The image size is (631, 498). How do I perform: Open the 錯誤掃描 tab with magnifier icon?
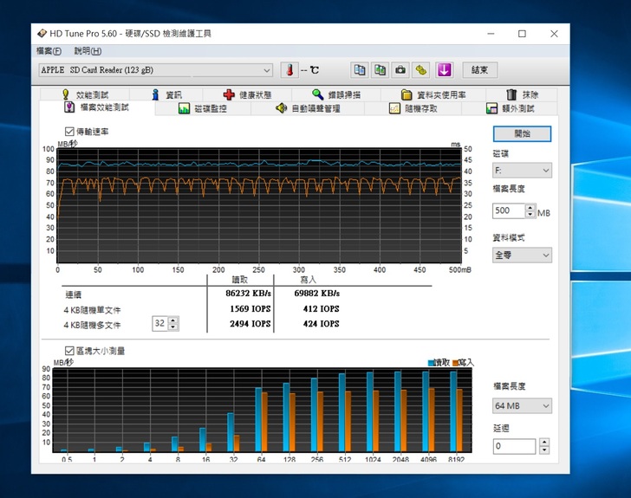336,94
